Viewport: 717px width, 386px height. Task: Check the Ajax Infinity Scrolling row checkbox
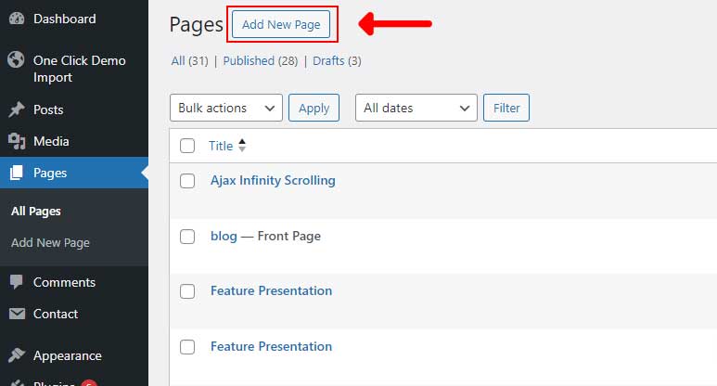(187, 181)
